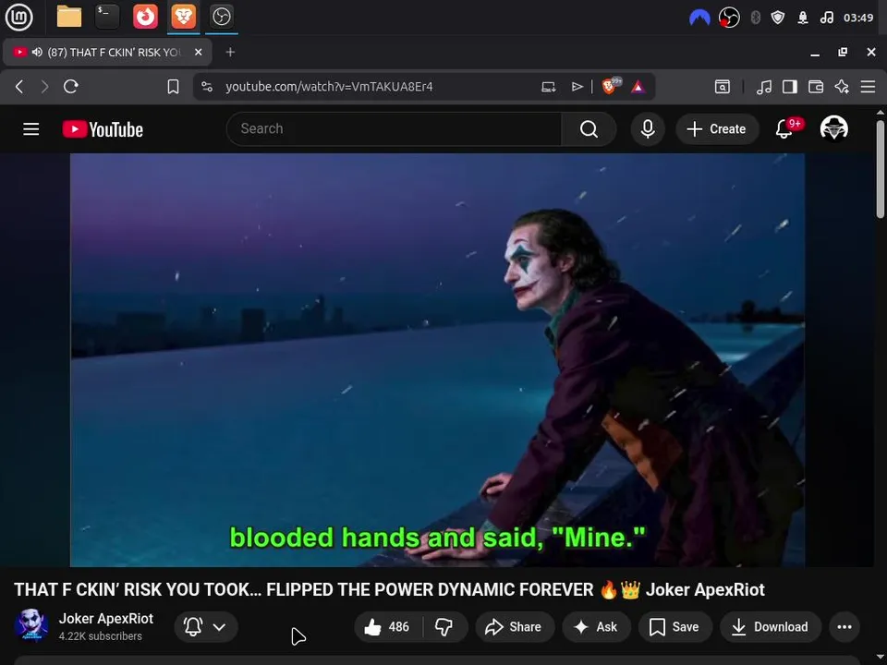Open the Joker ApexRiot channel avatar

31,626
